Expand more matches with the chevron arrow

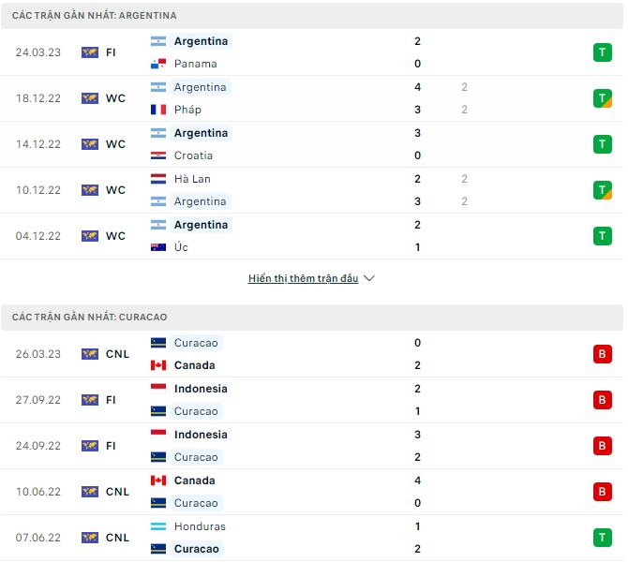point(369,278)
